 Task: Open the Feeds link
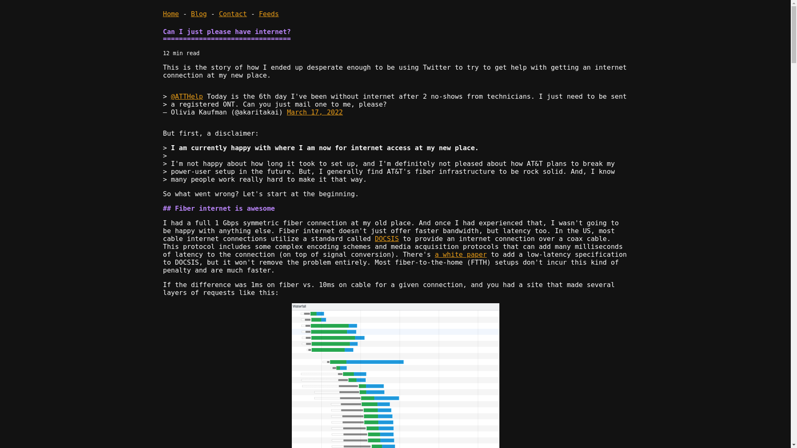pyautogui.click(x=269, y=14)
